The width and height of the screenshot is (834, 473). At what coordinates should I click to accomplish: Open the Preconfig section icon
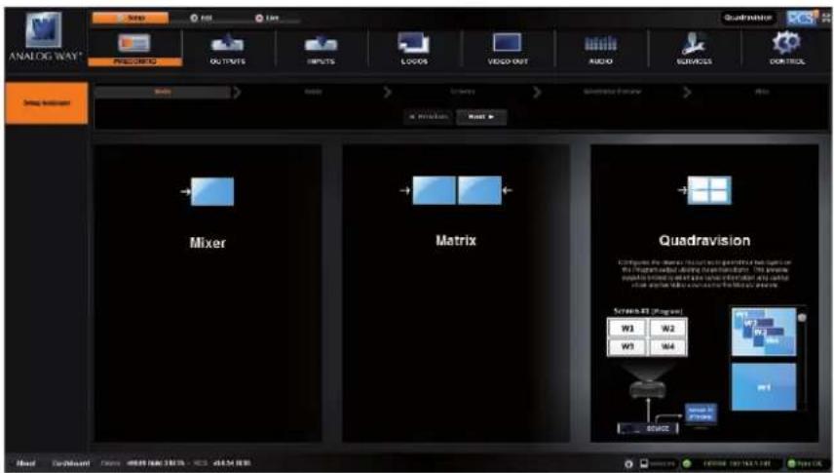[x=134, y=43]
